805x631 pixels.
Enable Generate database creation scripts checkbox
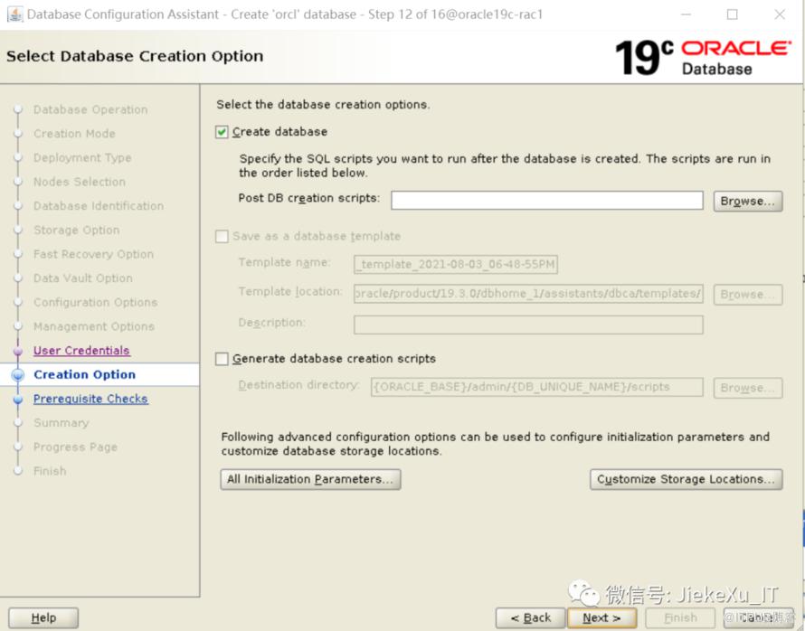click(x=222, y=359)
